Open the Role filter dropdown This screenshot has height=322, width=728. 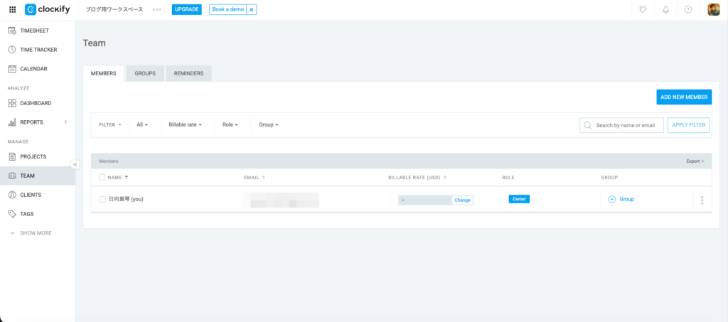pos(230,124)
